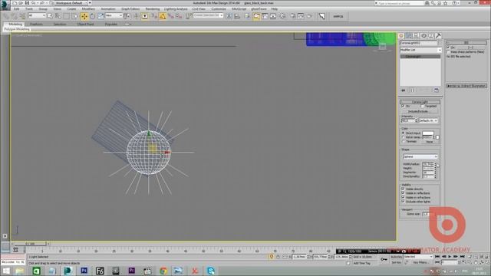Click the Align tool icon
491x276 pixels.
pyautogui.click(x=237, y=16)
